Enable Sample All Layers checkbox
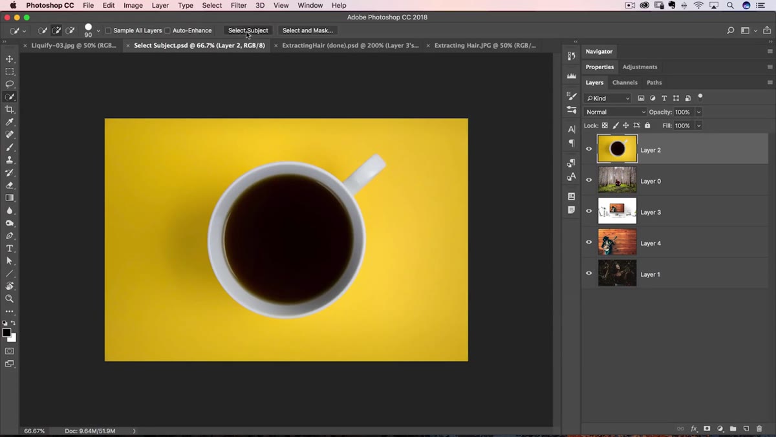 click(x=109, y=30)
